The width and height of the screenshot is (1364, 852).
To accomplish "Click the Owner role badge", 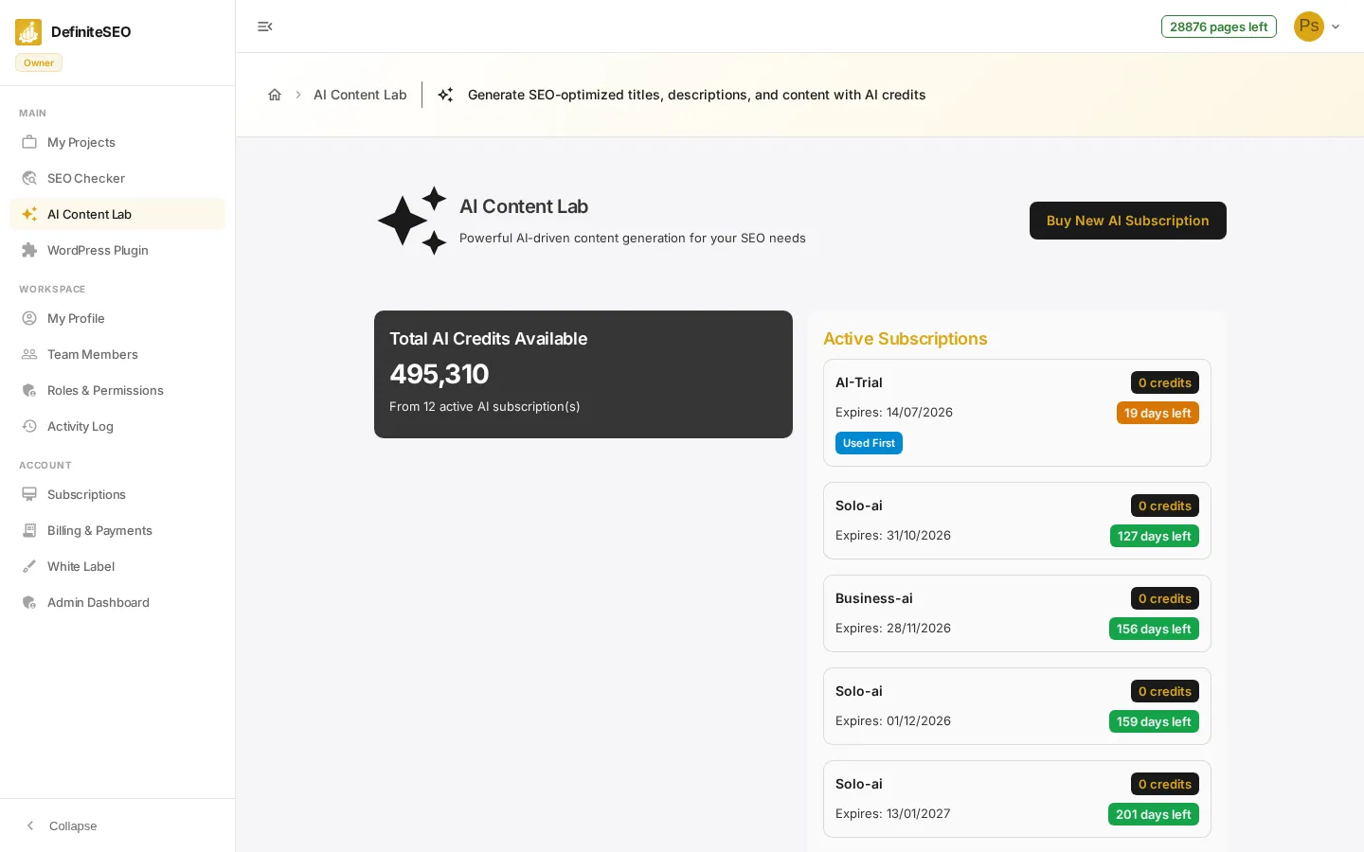I will click(x=39, y=62).
